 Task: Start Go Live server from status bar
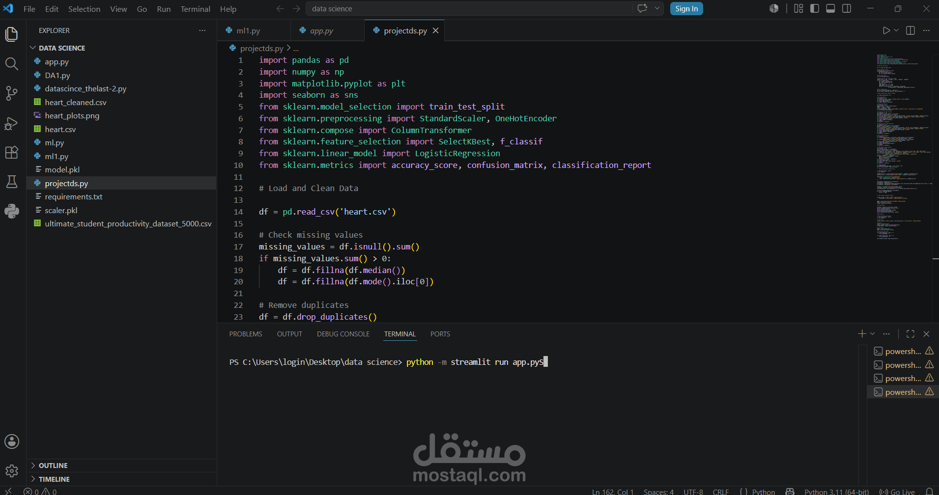point(897,492)
